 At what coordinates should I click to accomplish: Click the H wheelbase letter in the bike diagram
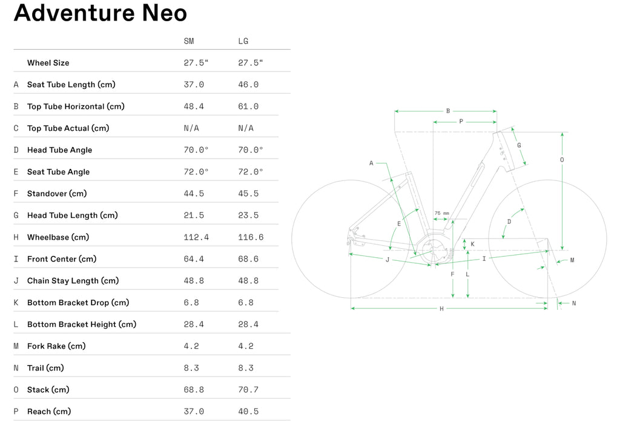pos(442,309)
